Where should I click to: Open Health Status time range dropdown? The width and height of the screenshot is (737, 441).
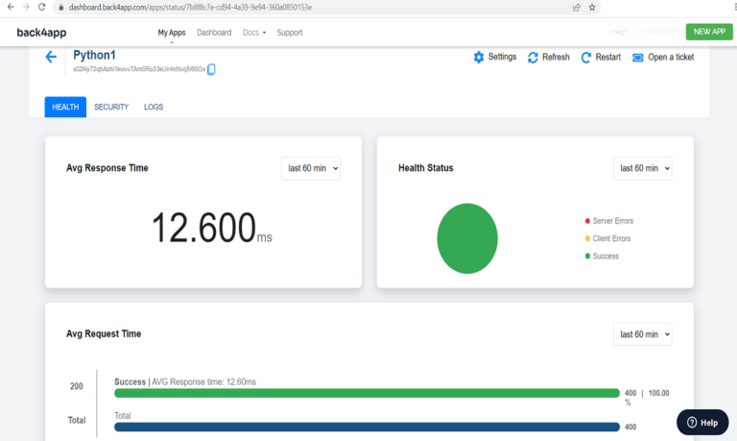click(642, 168)
